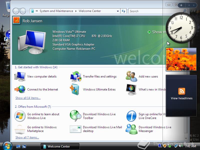Click the taskbar clock showing 7:41 AM
The image size is (200, 150).
(190, 146)
